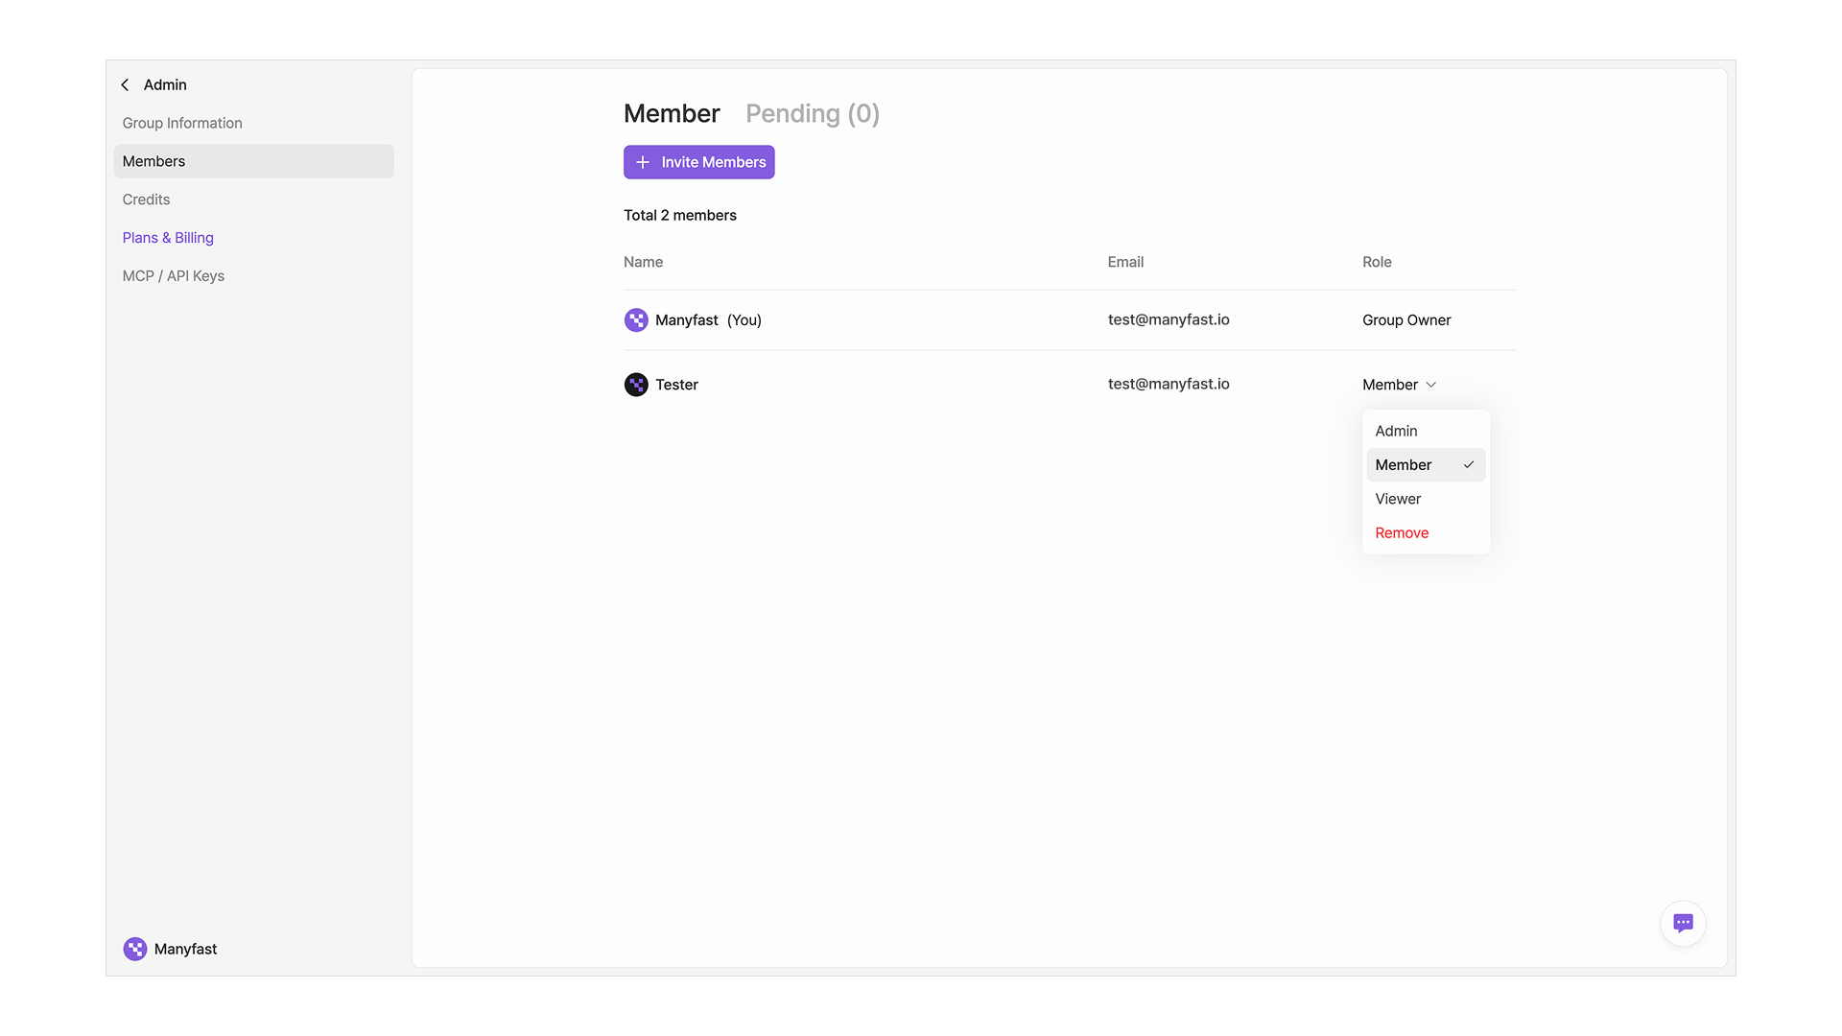Click Tester's black avatar icon
The height and width of the screenshot is (1036, 1842).
point(636,385)
